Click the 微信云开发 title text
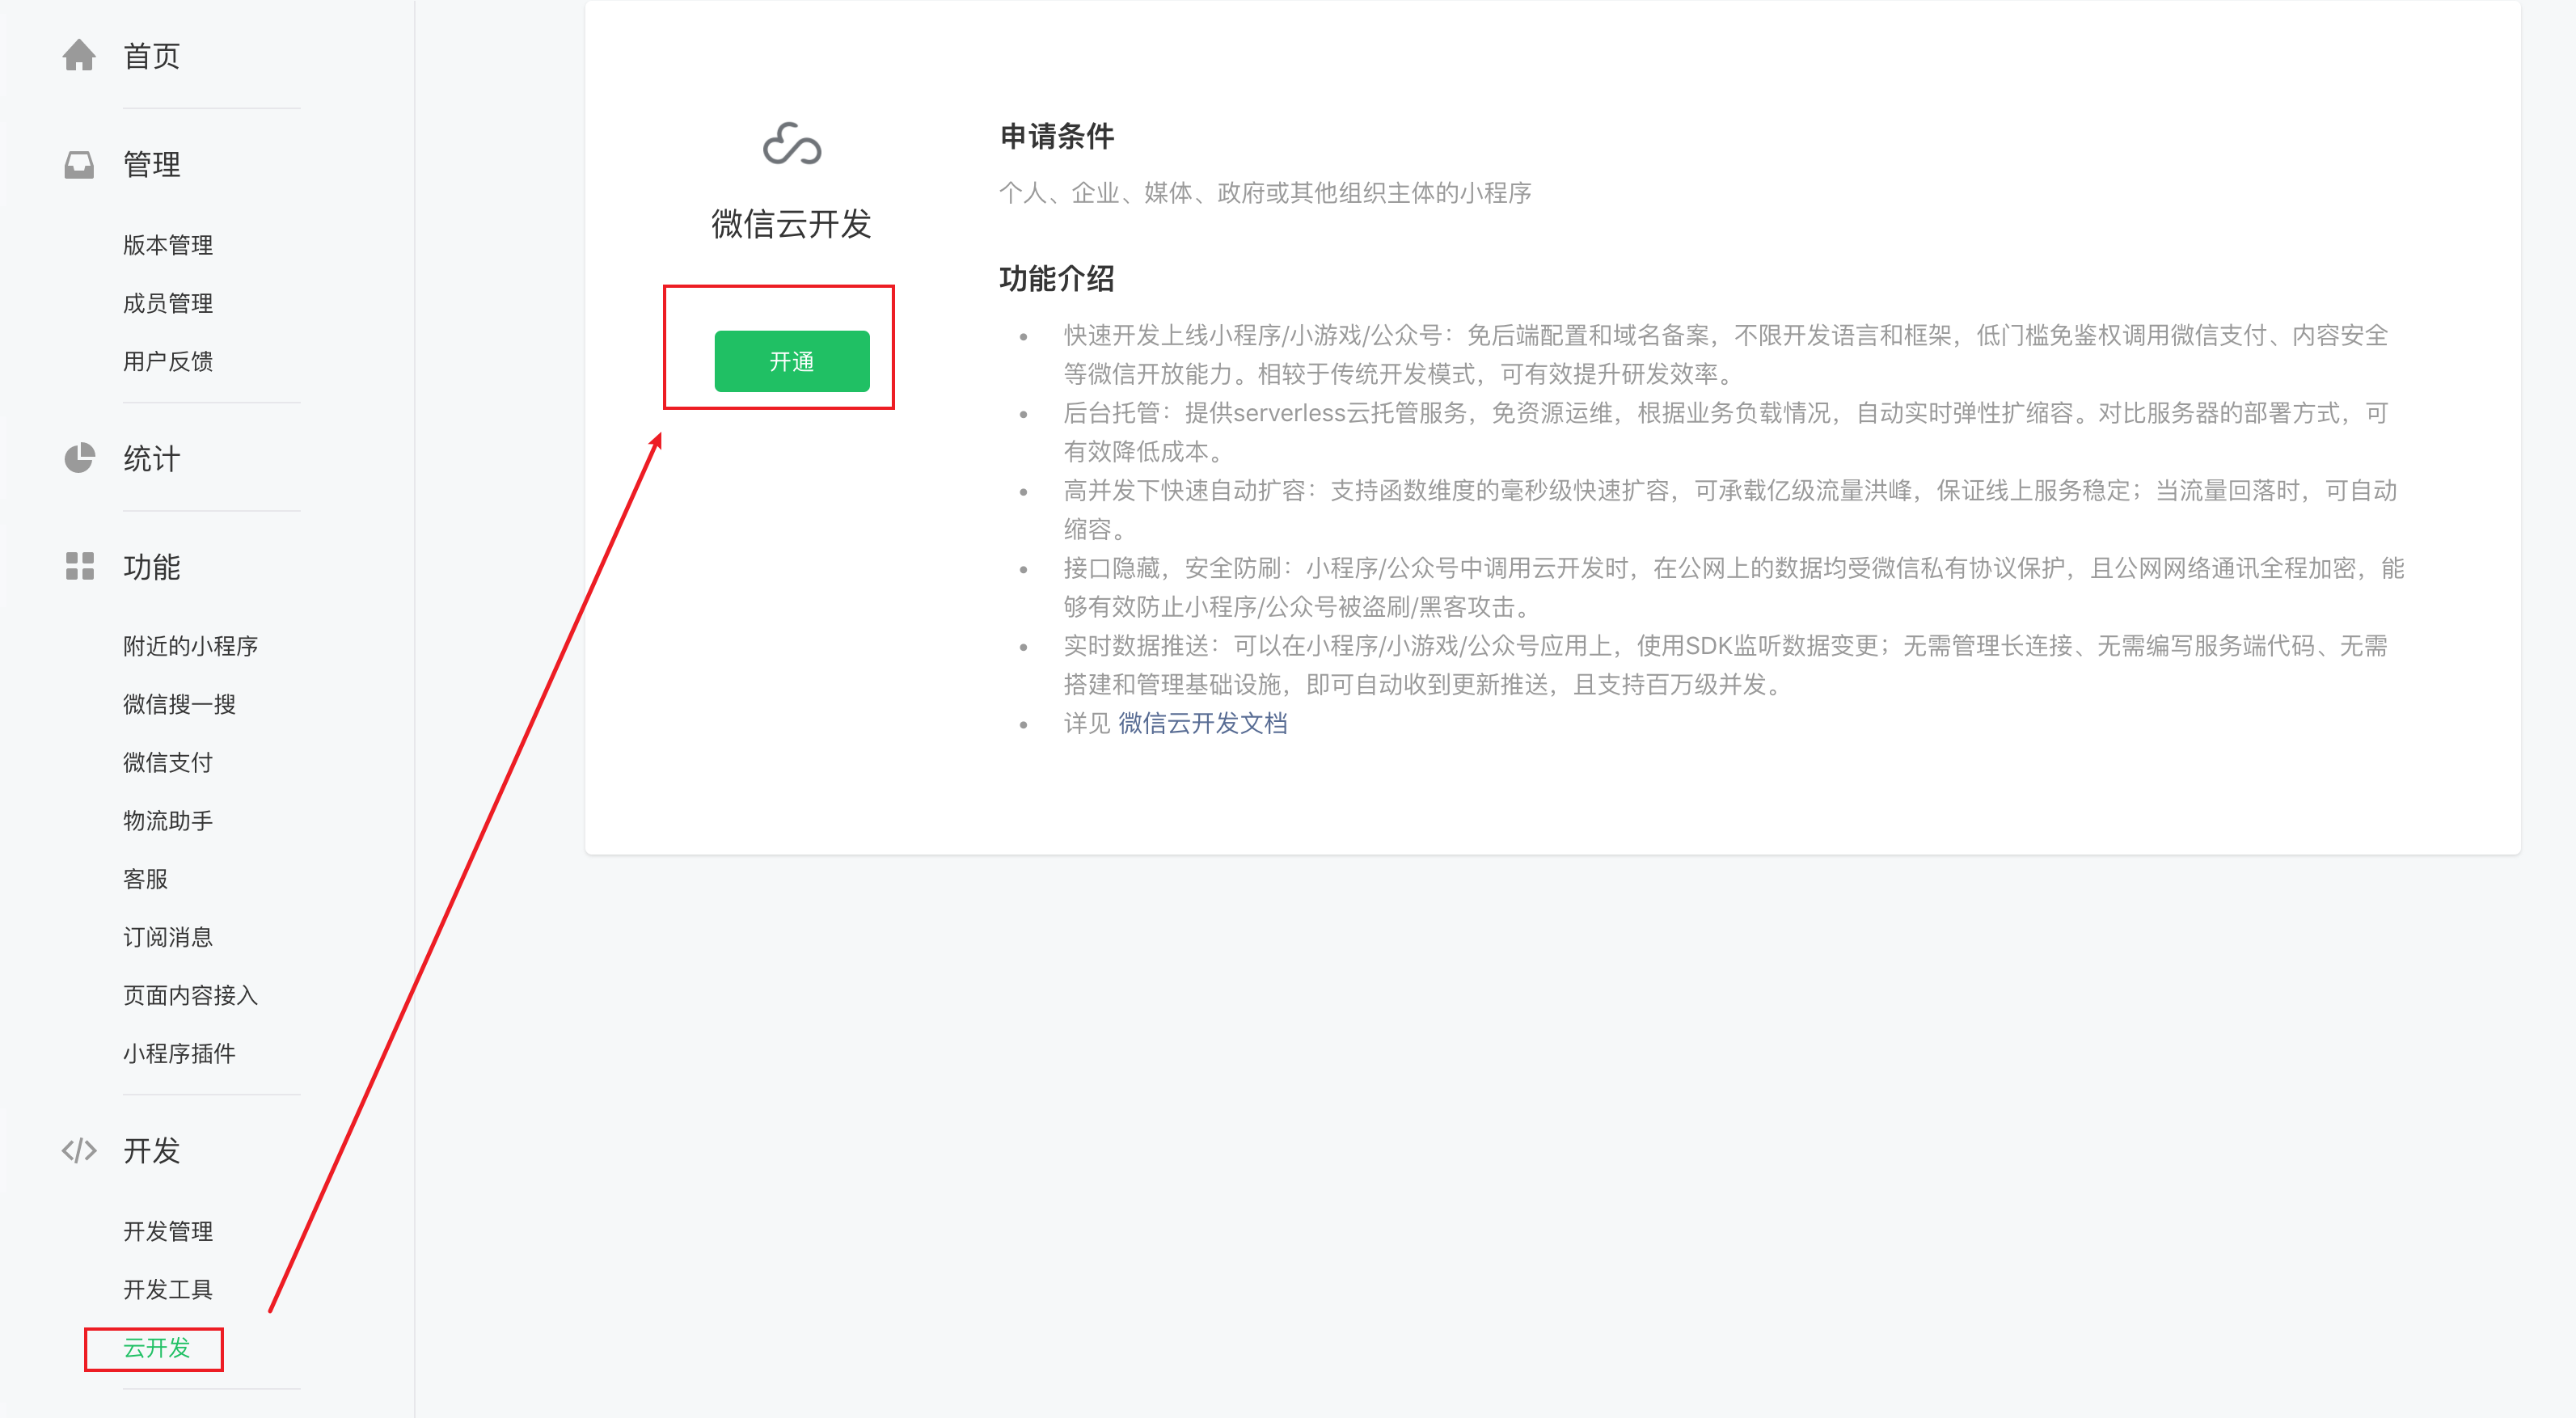Viewport: 2576px width, 1418px height. 792,224
